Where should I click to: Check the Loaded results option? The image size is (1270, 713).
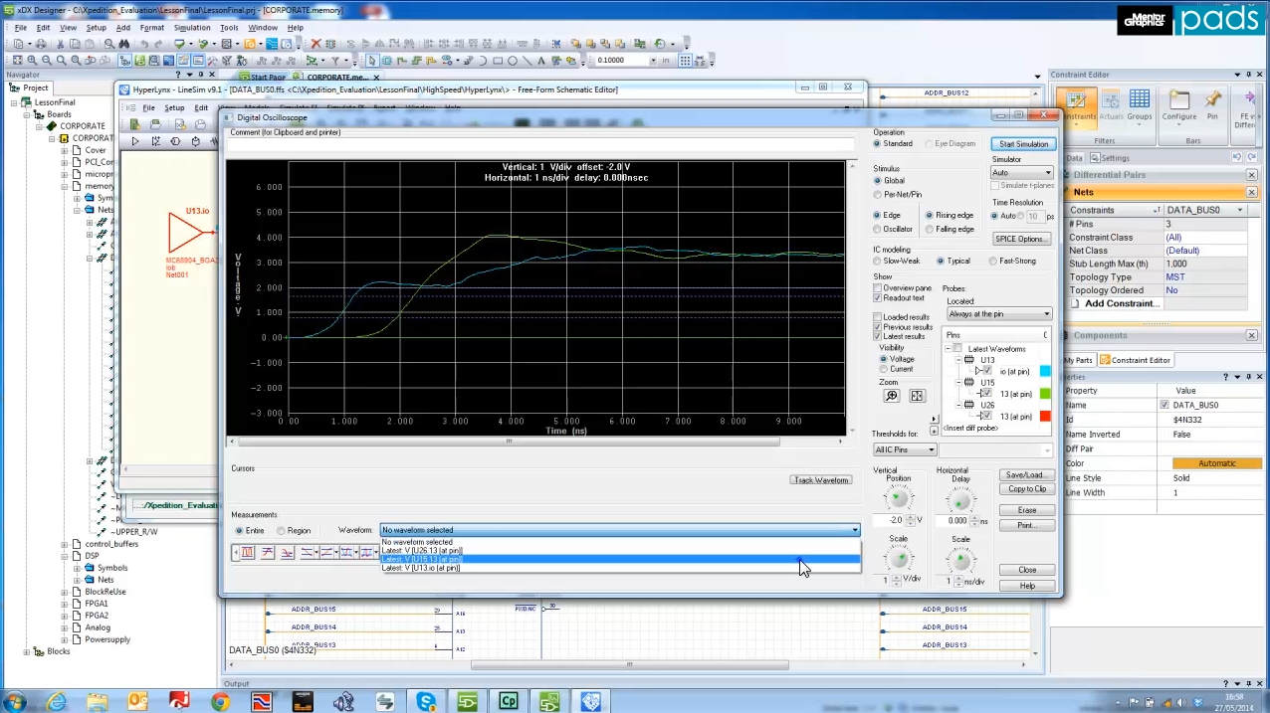pos(878,317)
